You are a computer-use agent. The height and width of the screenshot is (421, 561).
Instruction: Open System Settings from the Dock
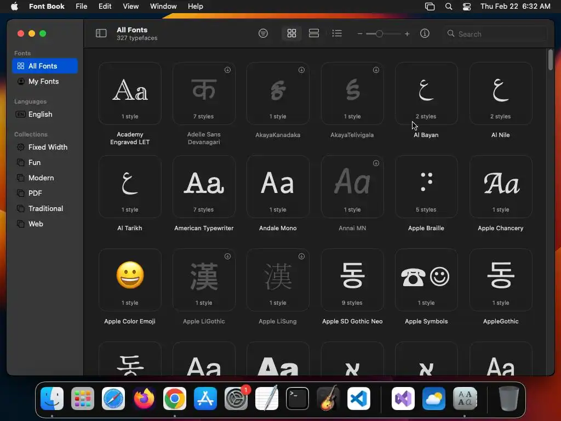coord(236,399)
